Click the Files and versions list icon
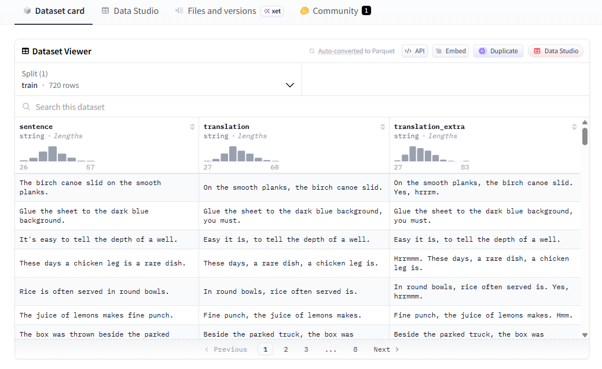Image resolution: width=602 pixels, height=369 pixels. [179, 11]
